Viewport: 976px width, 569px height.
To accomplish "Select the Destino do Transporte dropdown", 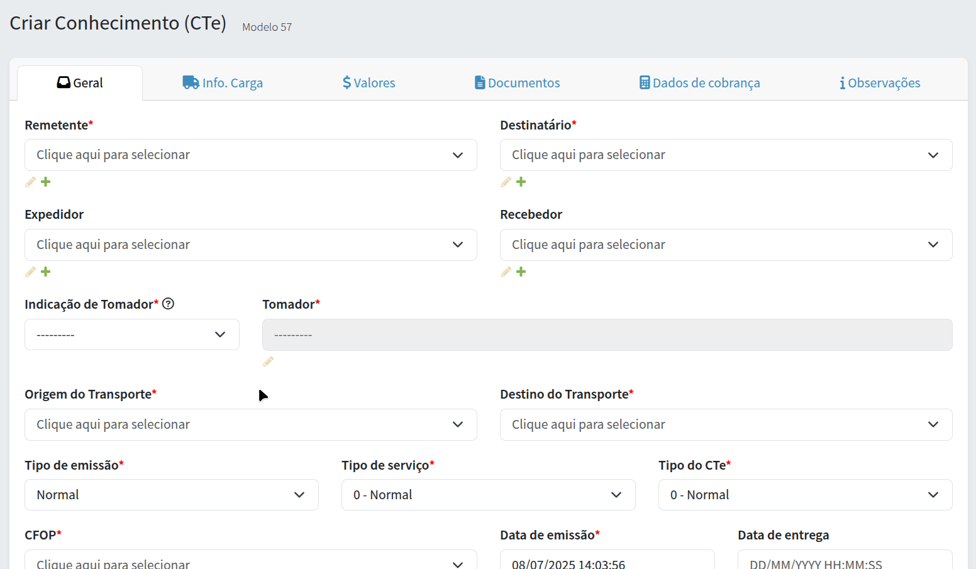I will [726, 424].
